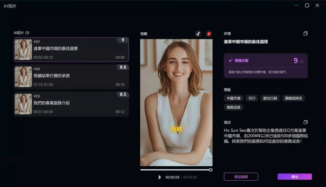Click the time range 01:12-01:30
326x187 pixels.
43,84
